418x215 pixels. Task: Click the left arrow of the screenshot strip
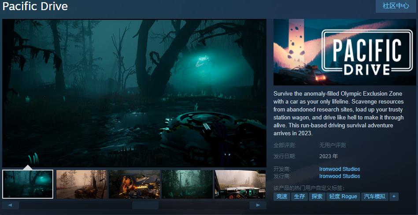(11, 205)
